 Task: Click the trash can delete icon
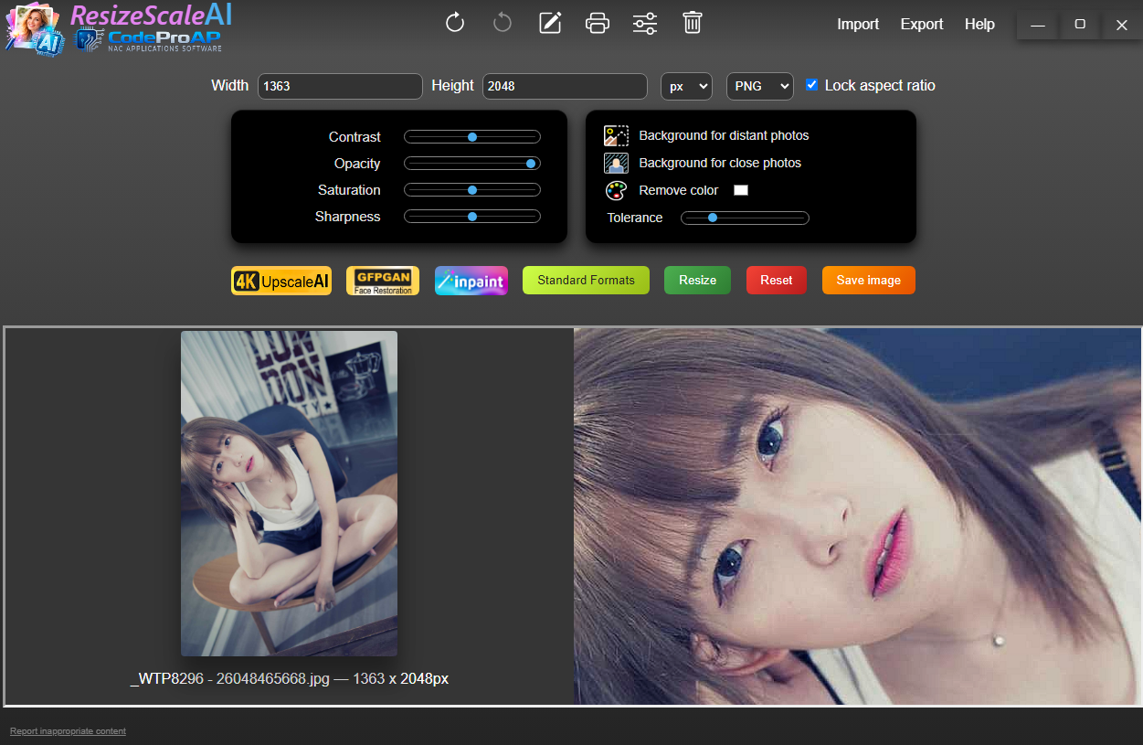pos(693,23)
